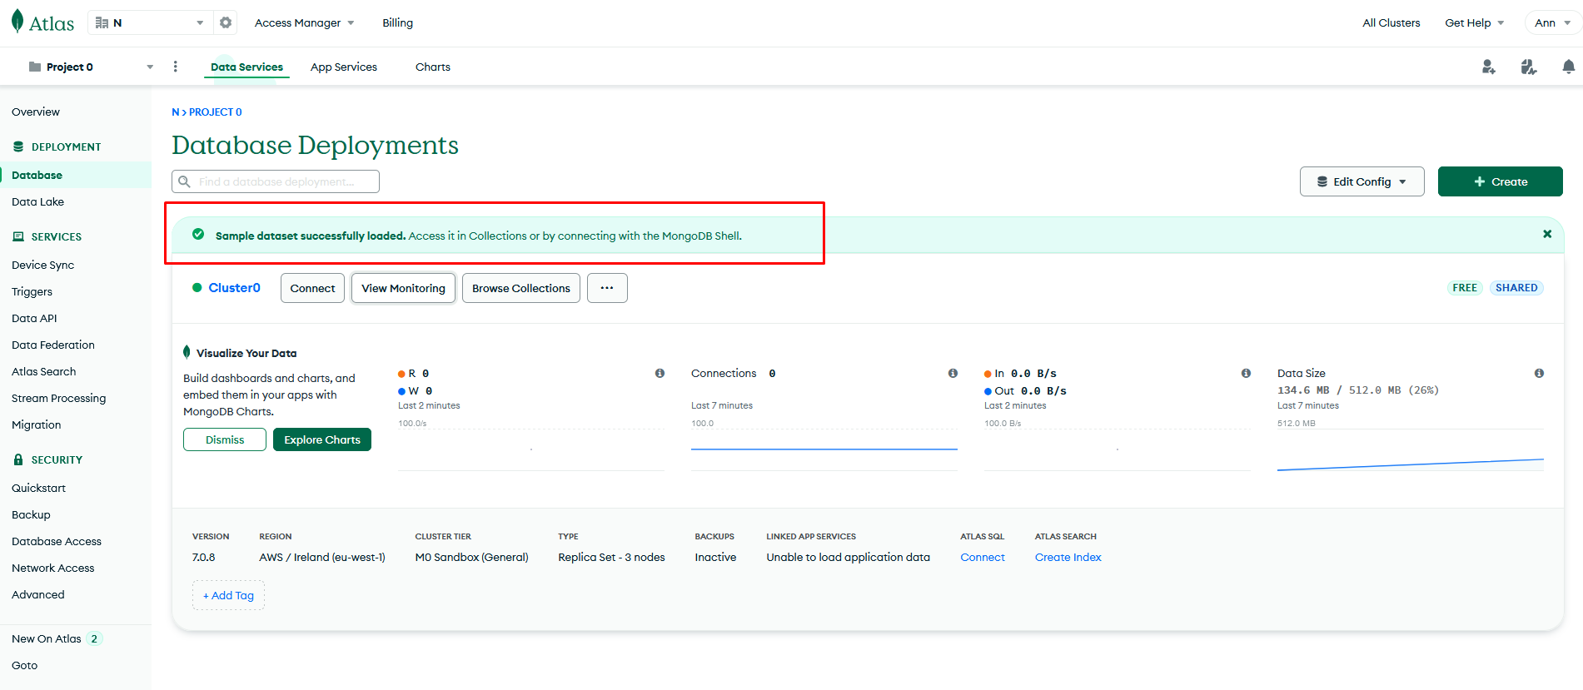This screenshot has height=690, width=1583.
Task: Click the Browse Collections button
Action: point(520,288)
